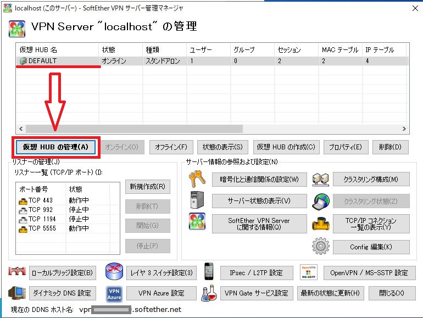This screenshot has height=318, width=423.
Task: Click the hub list left scroll arrow
Action: click(x=21, y=129)
